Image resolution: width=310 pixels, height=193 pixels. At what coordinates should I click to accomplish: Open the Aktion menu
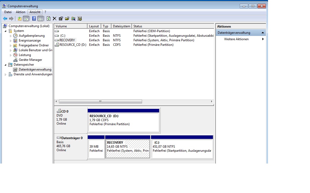[20, 12]
